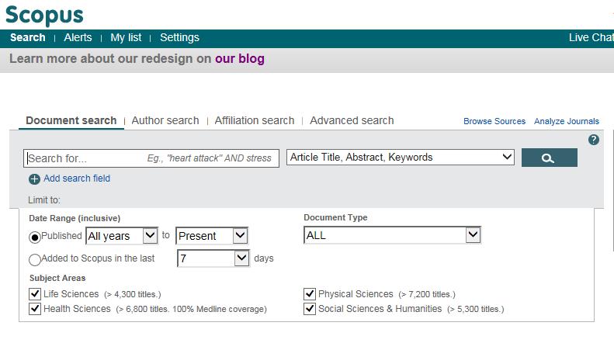This screenshot has width=614, height=364.
Task: Click the Date Range (inclusive) heading
Action: [75, 218]
